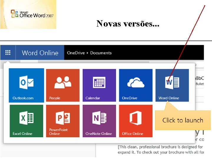
Task: Click the Word Online header title
Action: click(40, 53)
